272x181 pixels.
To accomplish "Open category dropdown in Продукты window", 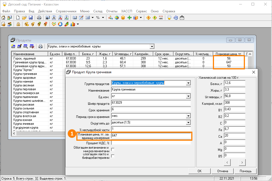I will [152, 46].
